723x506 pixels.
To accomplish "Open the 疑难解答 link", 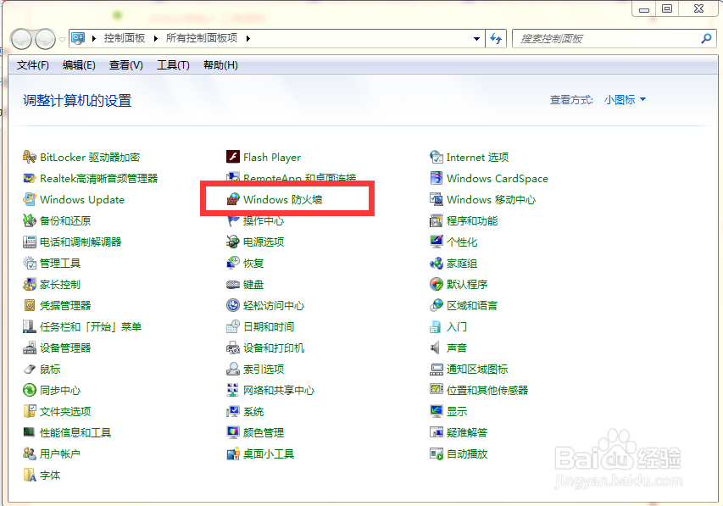I will click(467, 433).
